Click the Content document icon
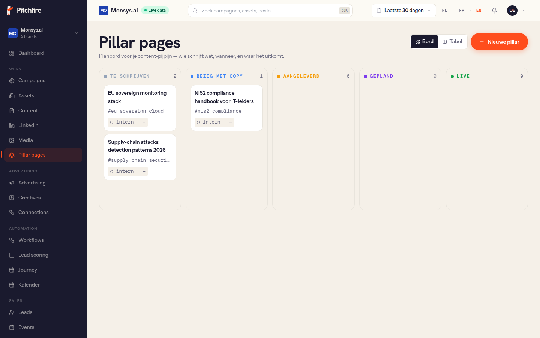 pos(12,111)
